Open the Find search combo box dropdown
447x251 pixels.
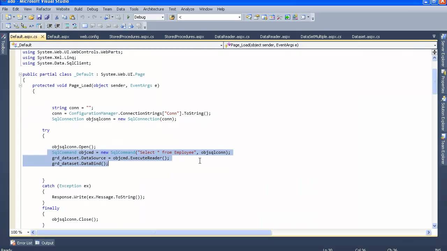click(x=240, y=17)
